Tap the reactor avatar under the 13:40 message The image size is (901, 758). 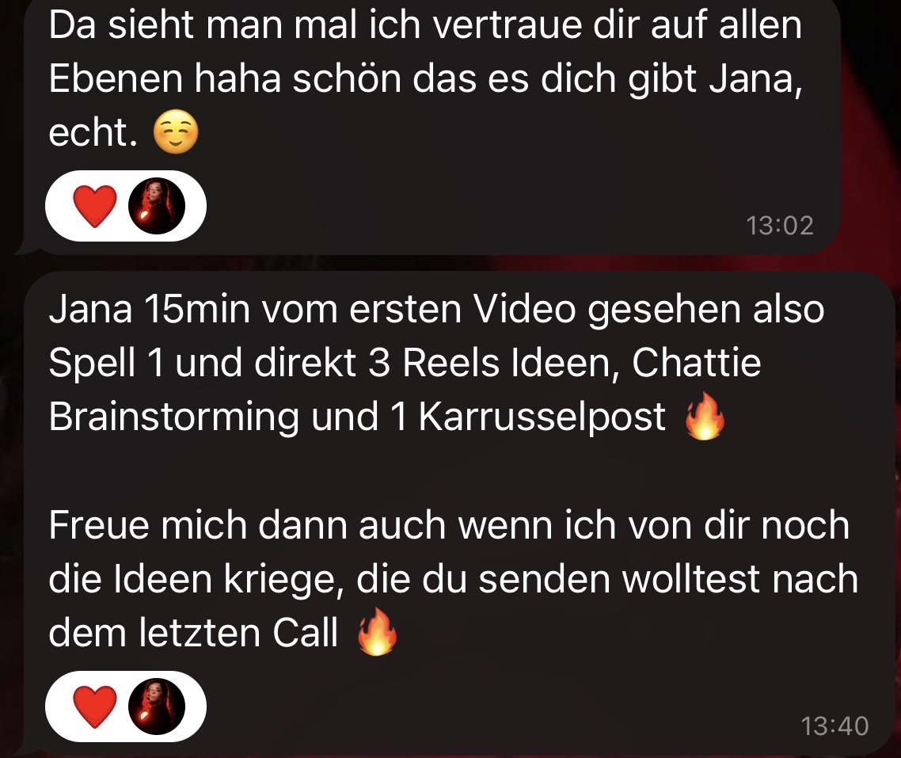(x=156, y=707)
